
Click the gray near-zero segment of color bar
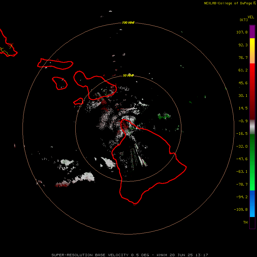252,127
